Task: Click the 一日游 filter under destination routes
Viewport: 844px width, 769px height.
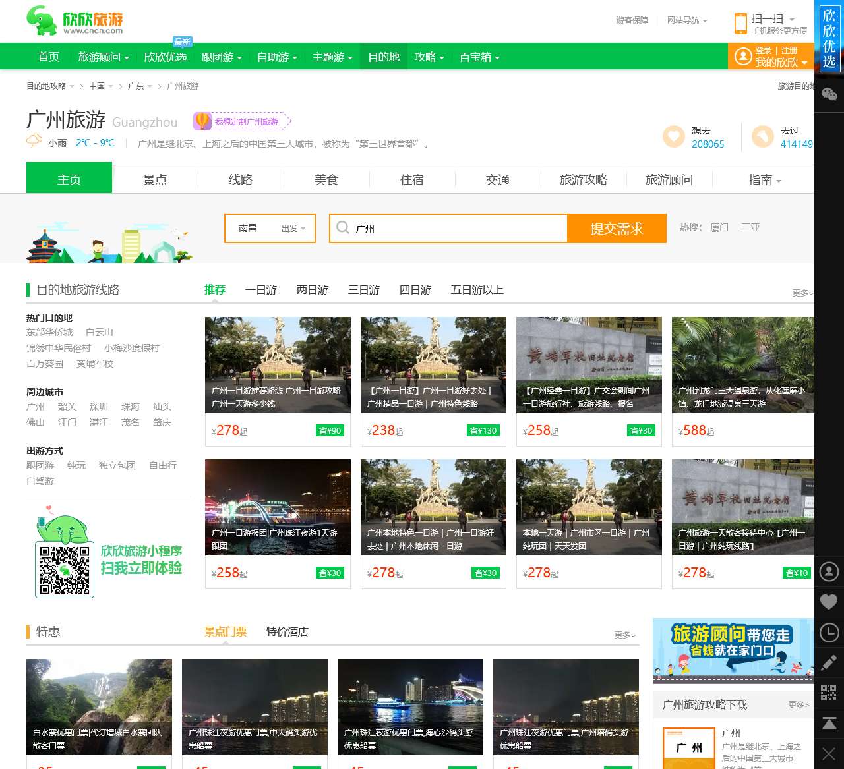Action: pos(261,290)
